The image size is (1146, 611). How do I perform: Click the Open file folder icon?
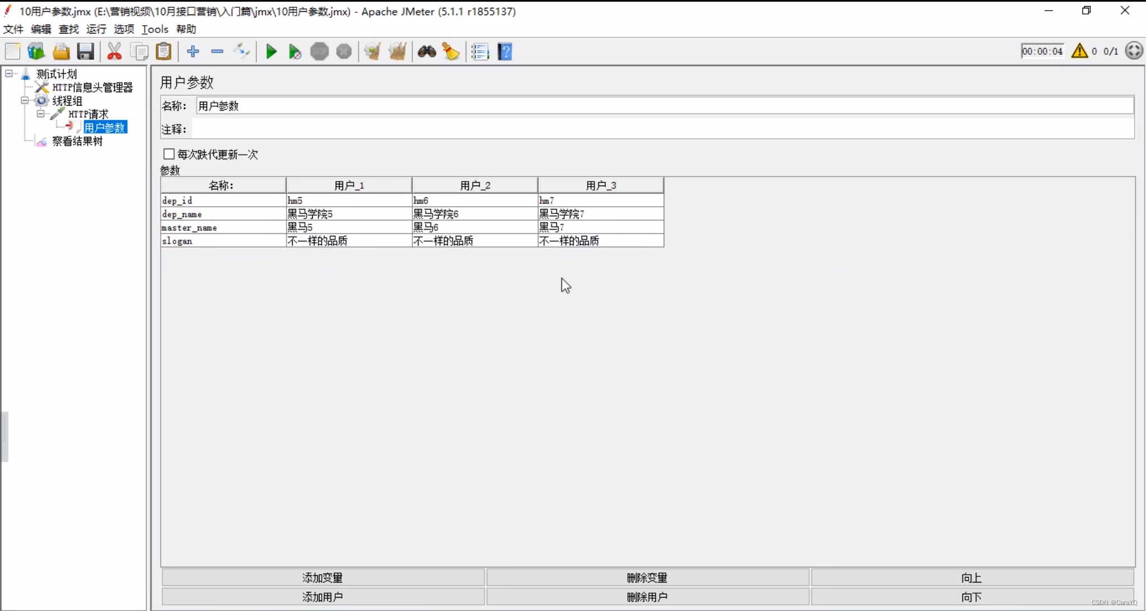pos(61,51)
